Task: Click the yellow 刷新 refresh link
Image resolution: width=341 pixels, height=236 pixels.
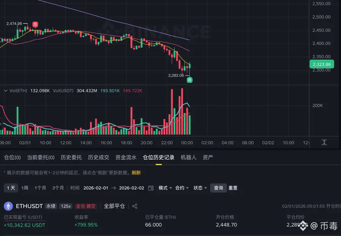Action: [136, 173]
